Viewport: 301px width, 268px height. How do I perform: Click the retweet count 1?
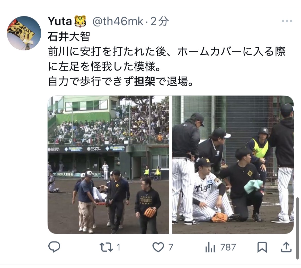pyautogui.click(x=118, y=247)
